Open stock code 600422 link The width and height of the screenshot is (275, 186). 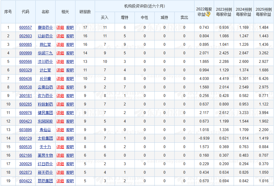26,181
